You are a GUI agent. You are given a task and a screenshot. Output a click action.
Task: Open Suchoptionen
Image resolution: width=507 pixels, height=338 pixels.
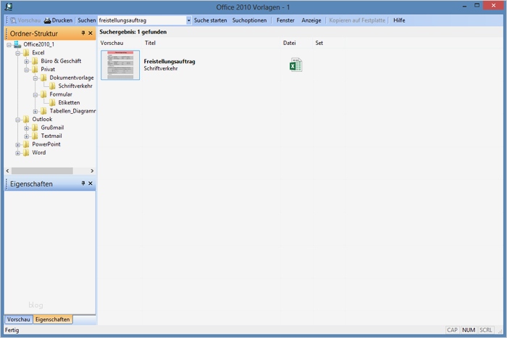(249, 20)
